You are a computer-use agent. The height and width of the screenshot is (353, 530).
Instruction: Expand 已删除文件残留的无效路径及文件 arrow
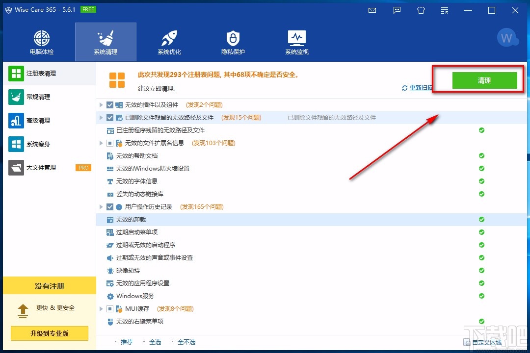(x=101, y=118)
